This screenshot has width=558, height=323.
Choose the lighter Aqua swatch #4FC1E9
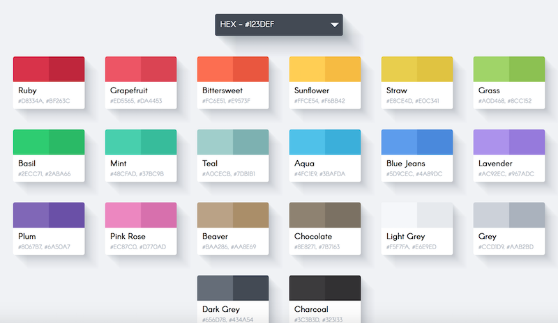coord(307,142)
